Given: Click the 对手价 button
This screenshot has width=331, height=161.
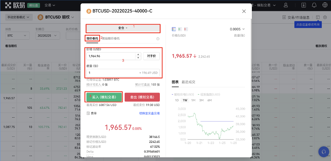Looking at the screenshot, I should [x=151, y=56].
